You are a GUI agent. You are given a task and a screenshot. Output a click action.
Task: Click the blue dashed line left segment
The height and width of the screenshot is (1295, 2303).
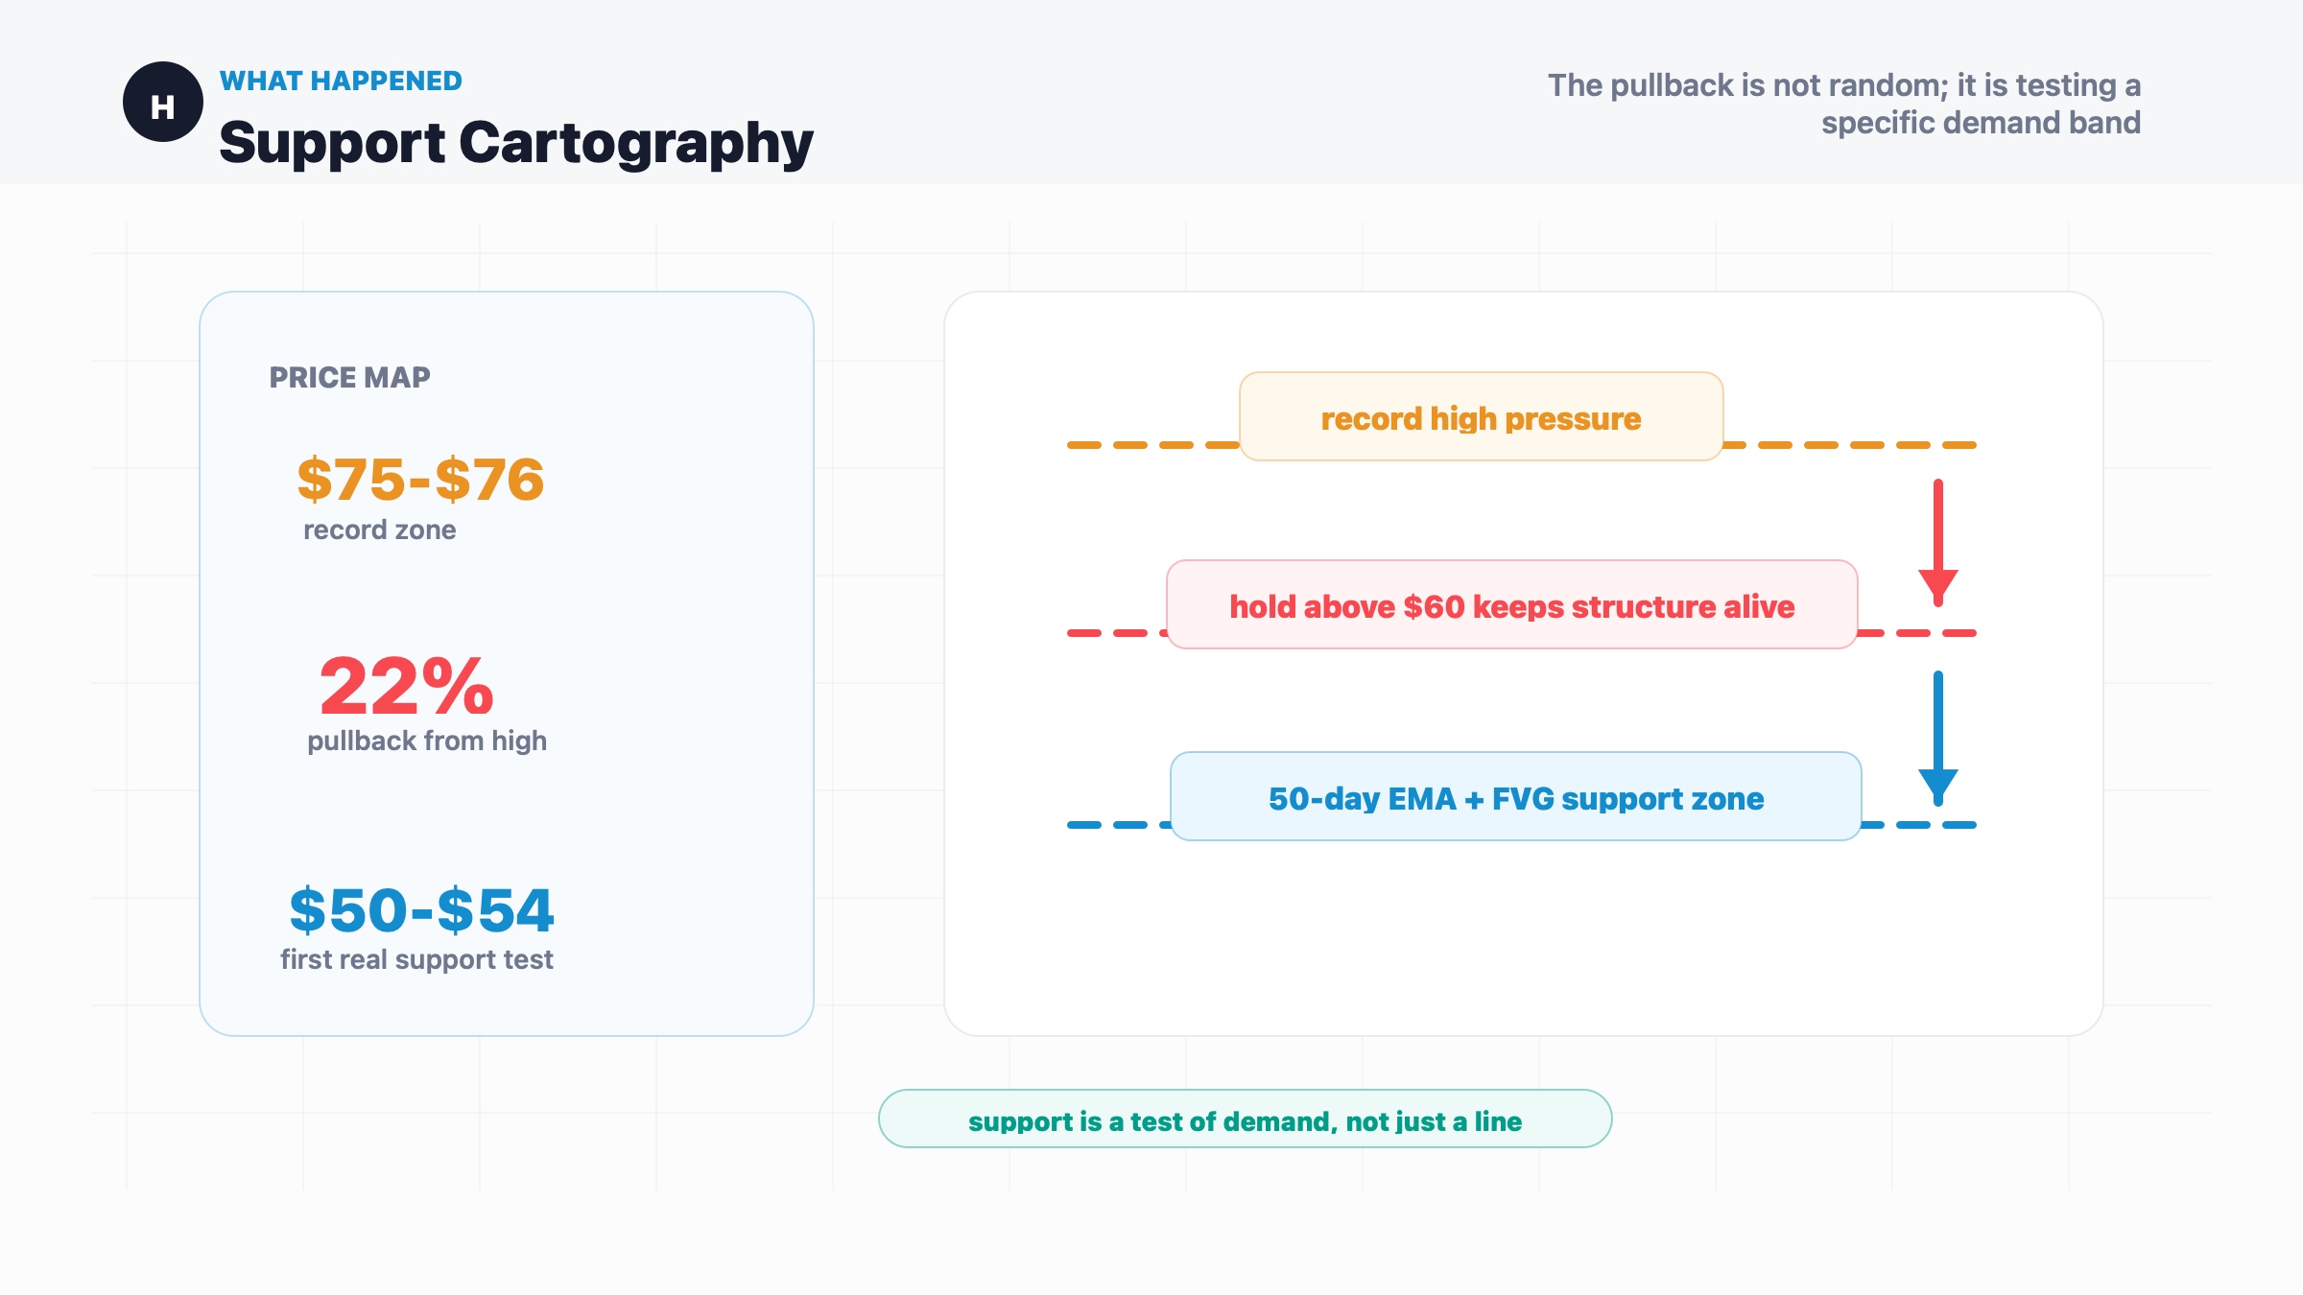[1119, 825]
